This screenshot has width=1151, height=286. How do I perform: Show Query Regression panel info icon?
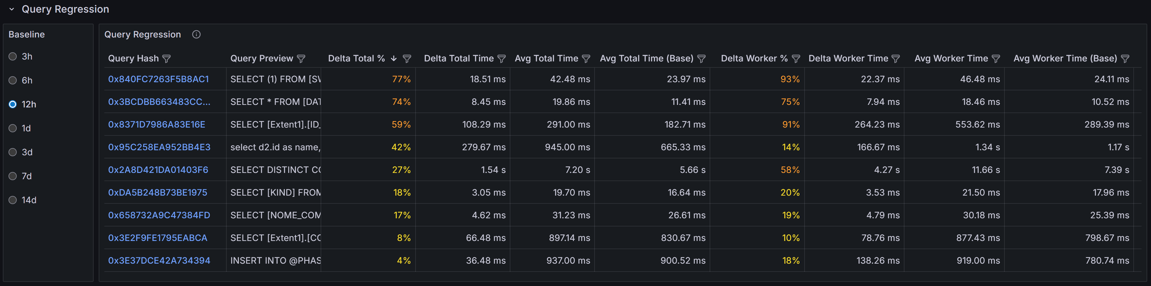click(x=196, y=34)
